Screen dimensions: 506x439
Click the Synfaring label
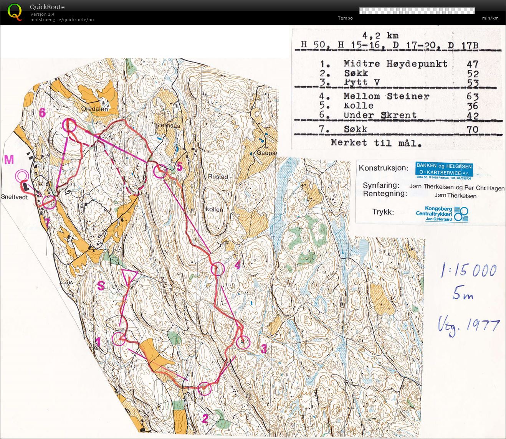381,185
